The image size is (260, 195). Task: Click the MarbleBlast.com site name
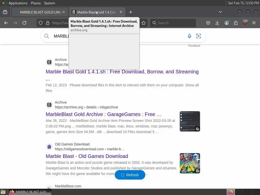pyautogui.click(x=68, y=186)
